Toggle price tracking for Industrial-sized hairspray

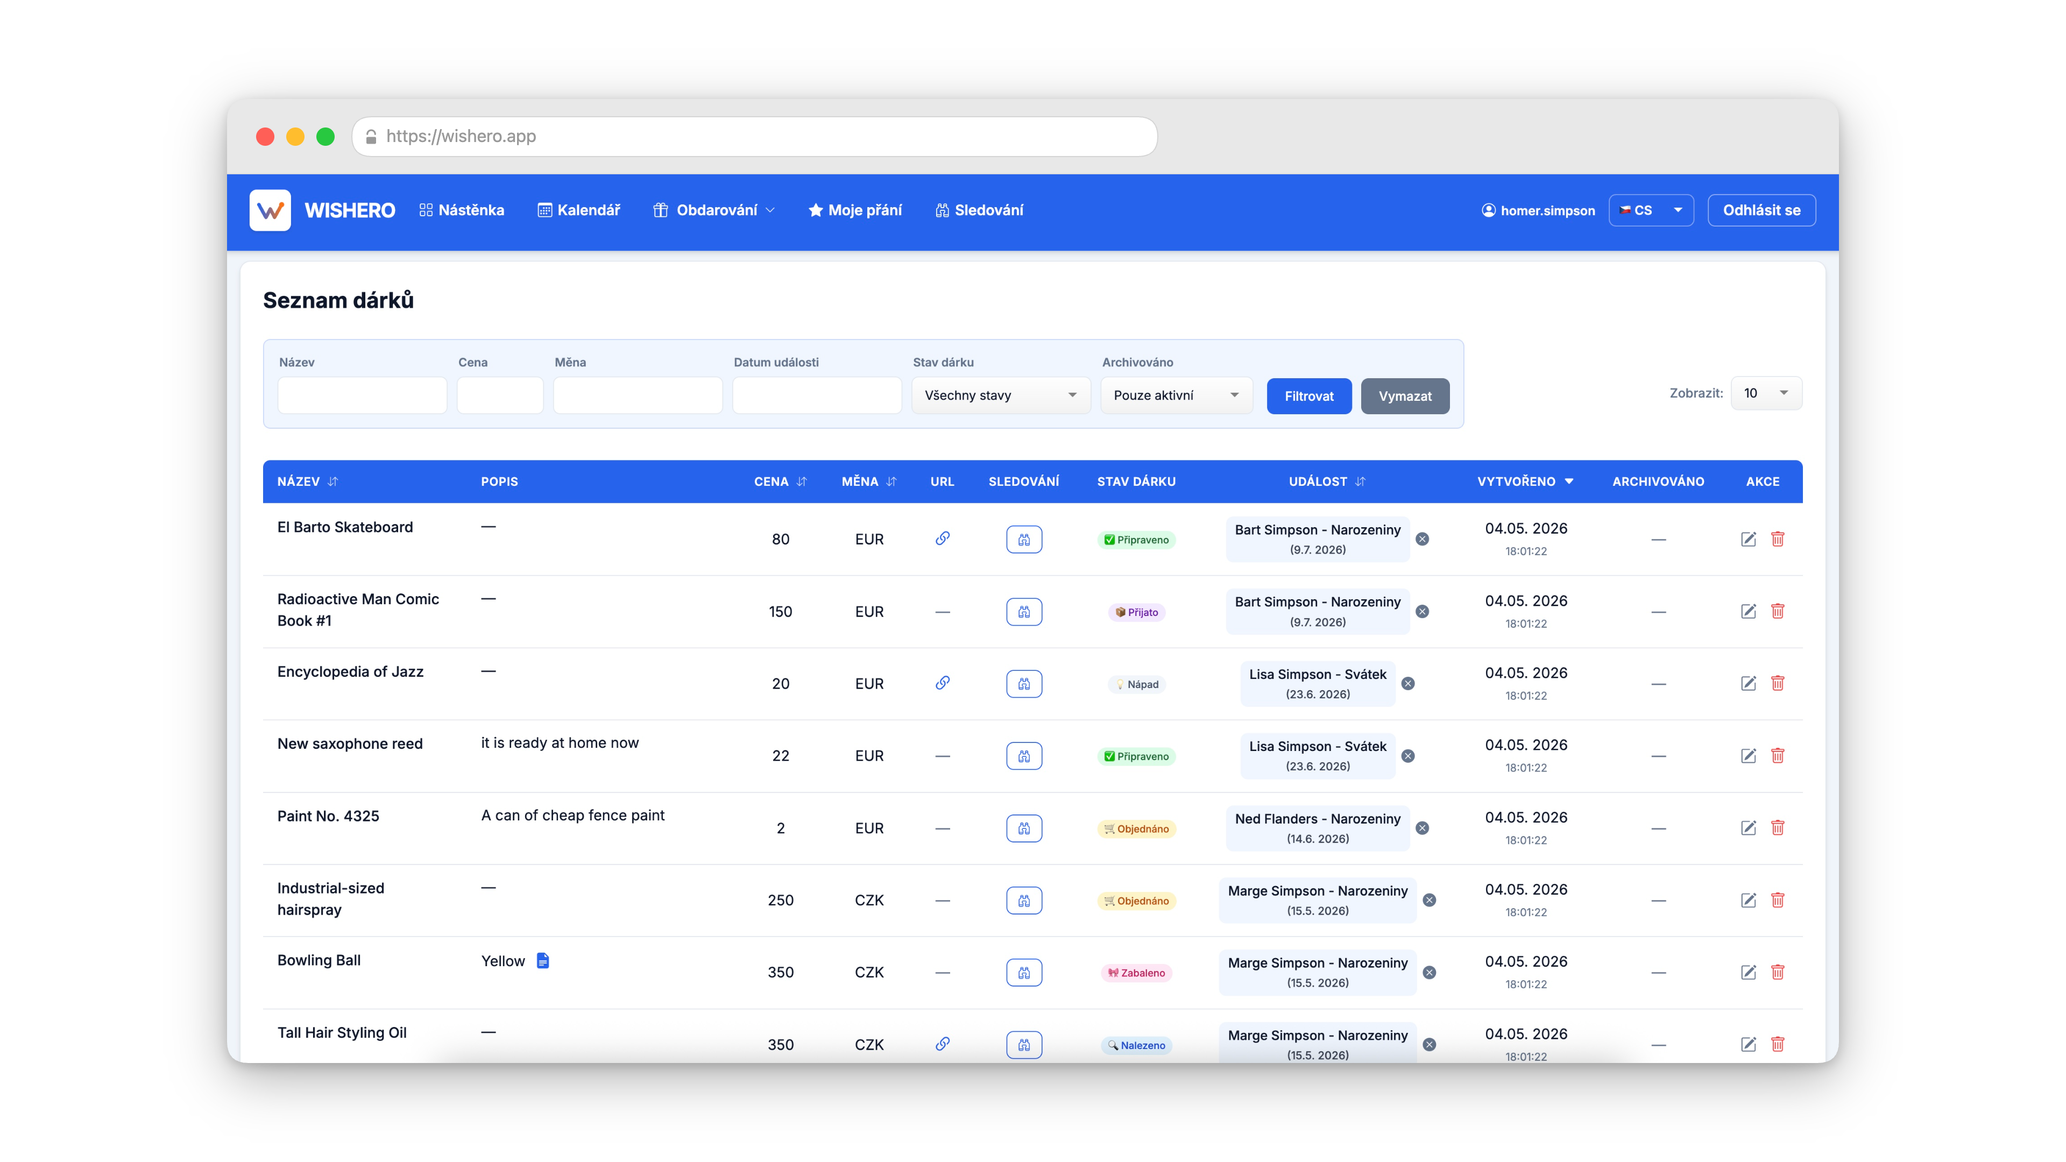(1023, 900)
